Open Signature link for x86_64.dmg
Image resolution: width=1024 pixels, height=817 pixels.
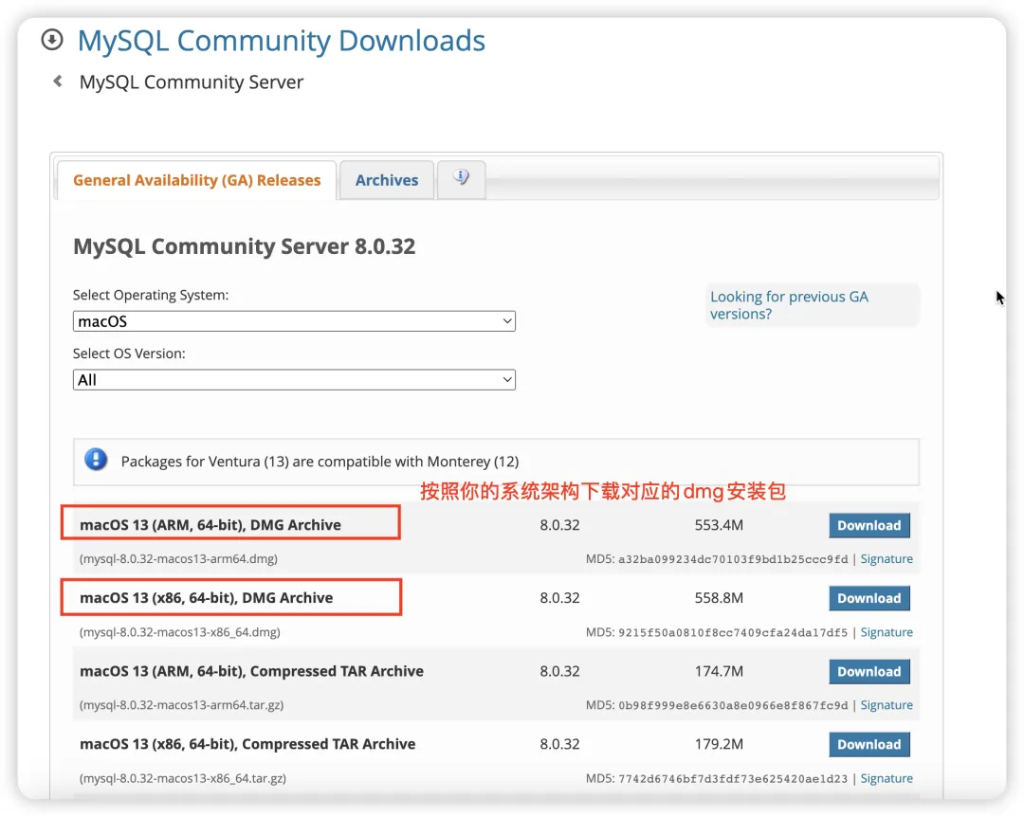tap(887, 632)
